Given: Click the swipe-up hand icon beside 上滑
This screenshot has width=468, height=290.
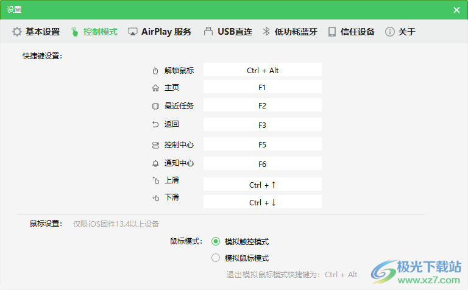Looking at the screenshot, I should [155, 180].
